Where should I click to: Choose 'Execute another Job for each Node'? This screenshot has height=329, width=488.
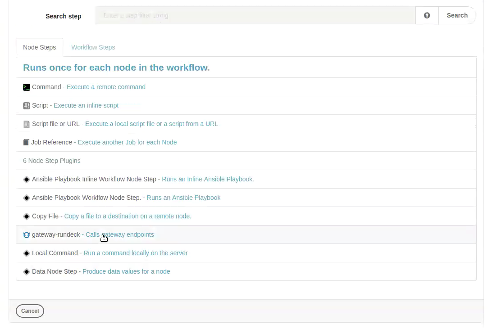[x=127, y=142]
